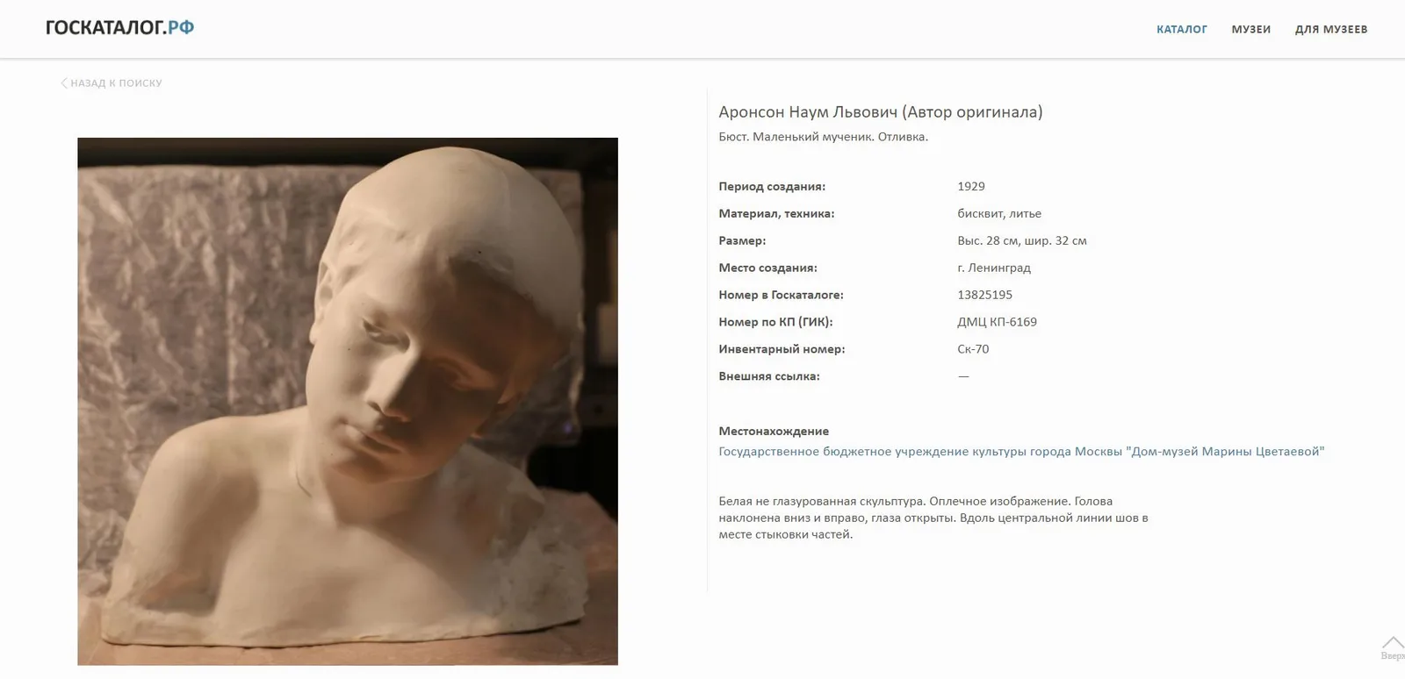
Task: Click the material value бисквит, литье
Action: (999, 213)
